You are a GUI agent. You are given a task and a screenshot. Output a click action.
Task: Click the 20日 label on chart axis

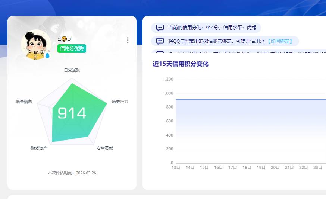(x=275, y=167)
